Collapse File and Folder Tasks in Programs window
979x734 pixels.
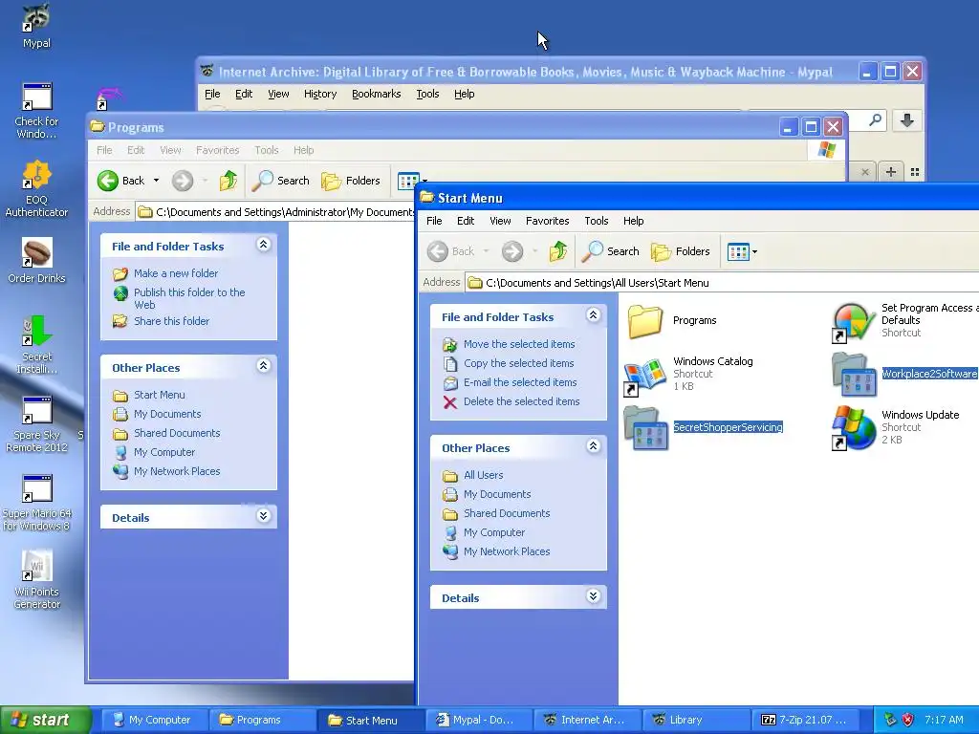coord(264,245)
